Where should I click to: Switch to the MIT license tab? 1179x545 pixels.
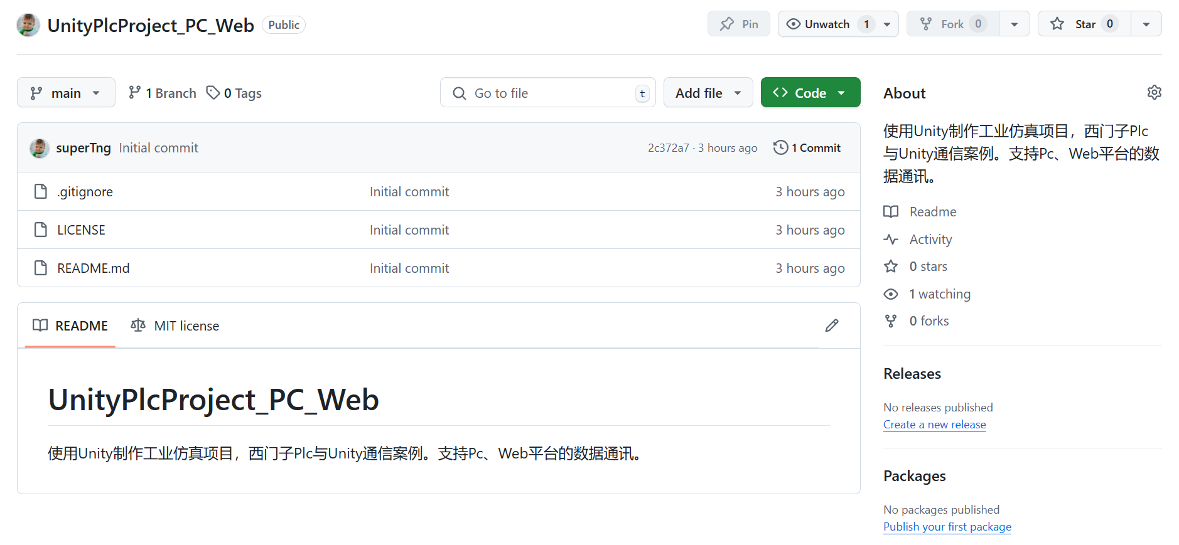coord(175,325)
